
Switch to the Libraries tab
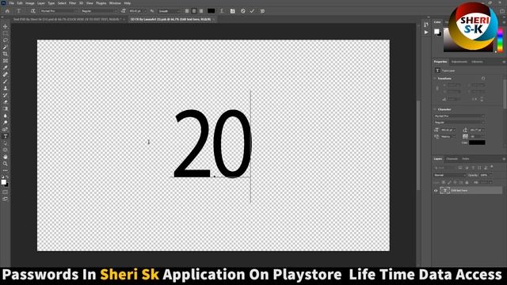click(x=477, y=62)
